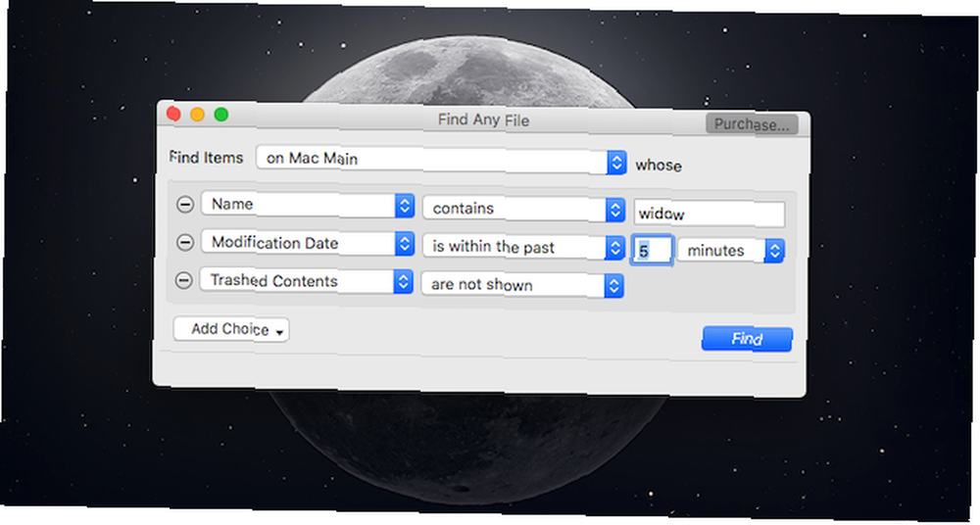Screen dimensions: 980x525
Task: Open the Name attribute dropdown
Action: tap(308, 205)
